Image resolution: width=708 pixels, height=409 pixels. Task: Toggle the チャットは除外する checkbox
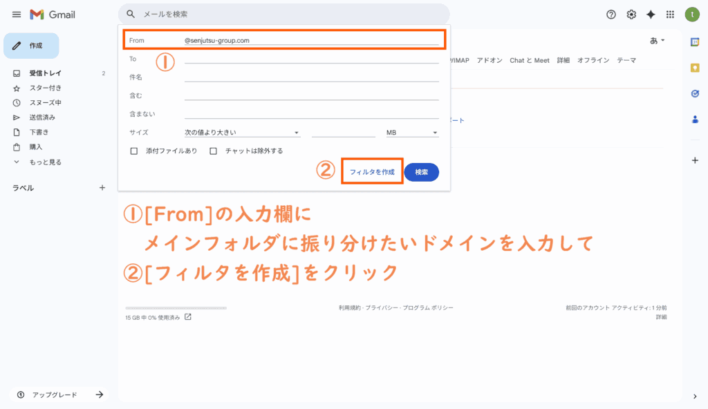pyautogui.click(x=214, y=151)
